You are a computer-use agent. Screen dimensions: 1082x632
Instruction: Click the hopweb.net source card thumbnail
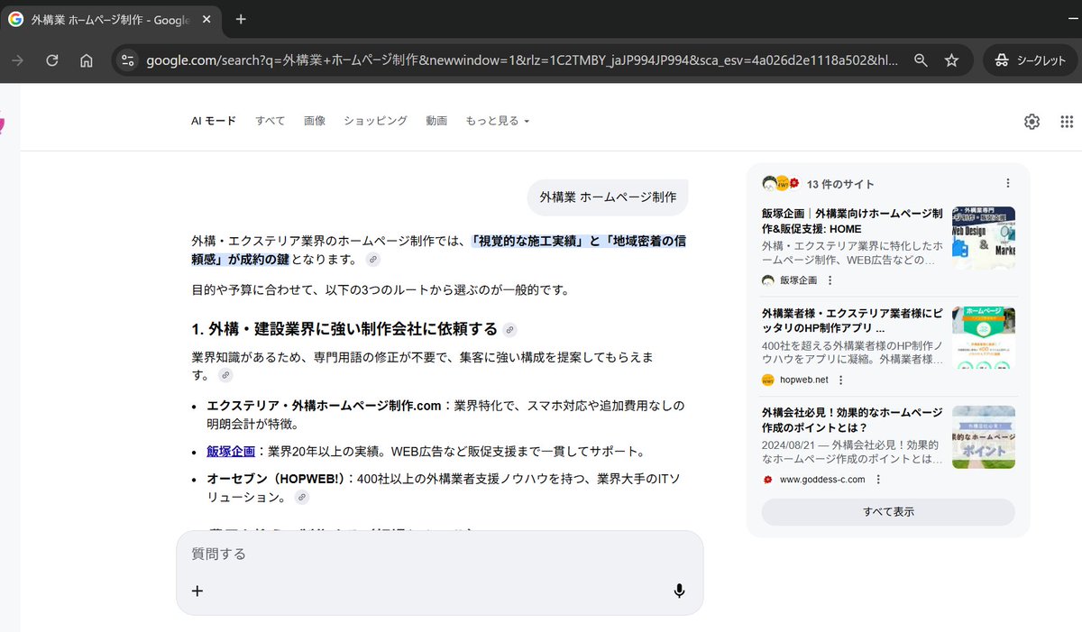(x=984, y=337)
